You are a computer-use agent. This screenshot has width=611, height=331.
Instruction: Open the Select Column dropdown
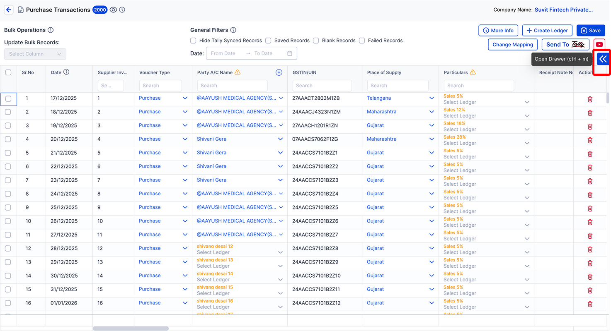(x=35, y=54)
